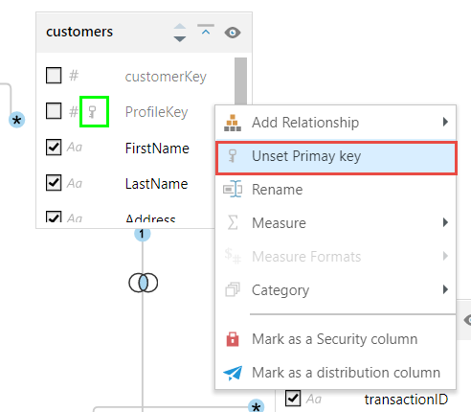Click the red lock Security column icon
471x412 pixels.
[233, 339]
